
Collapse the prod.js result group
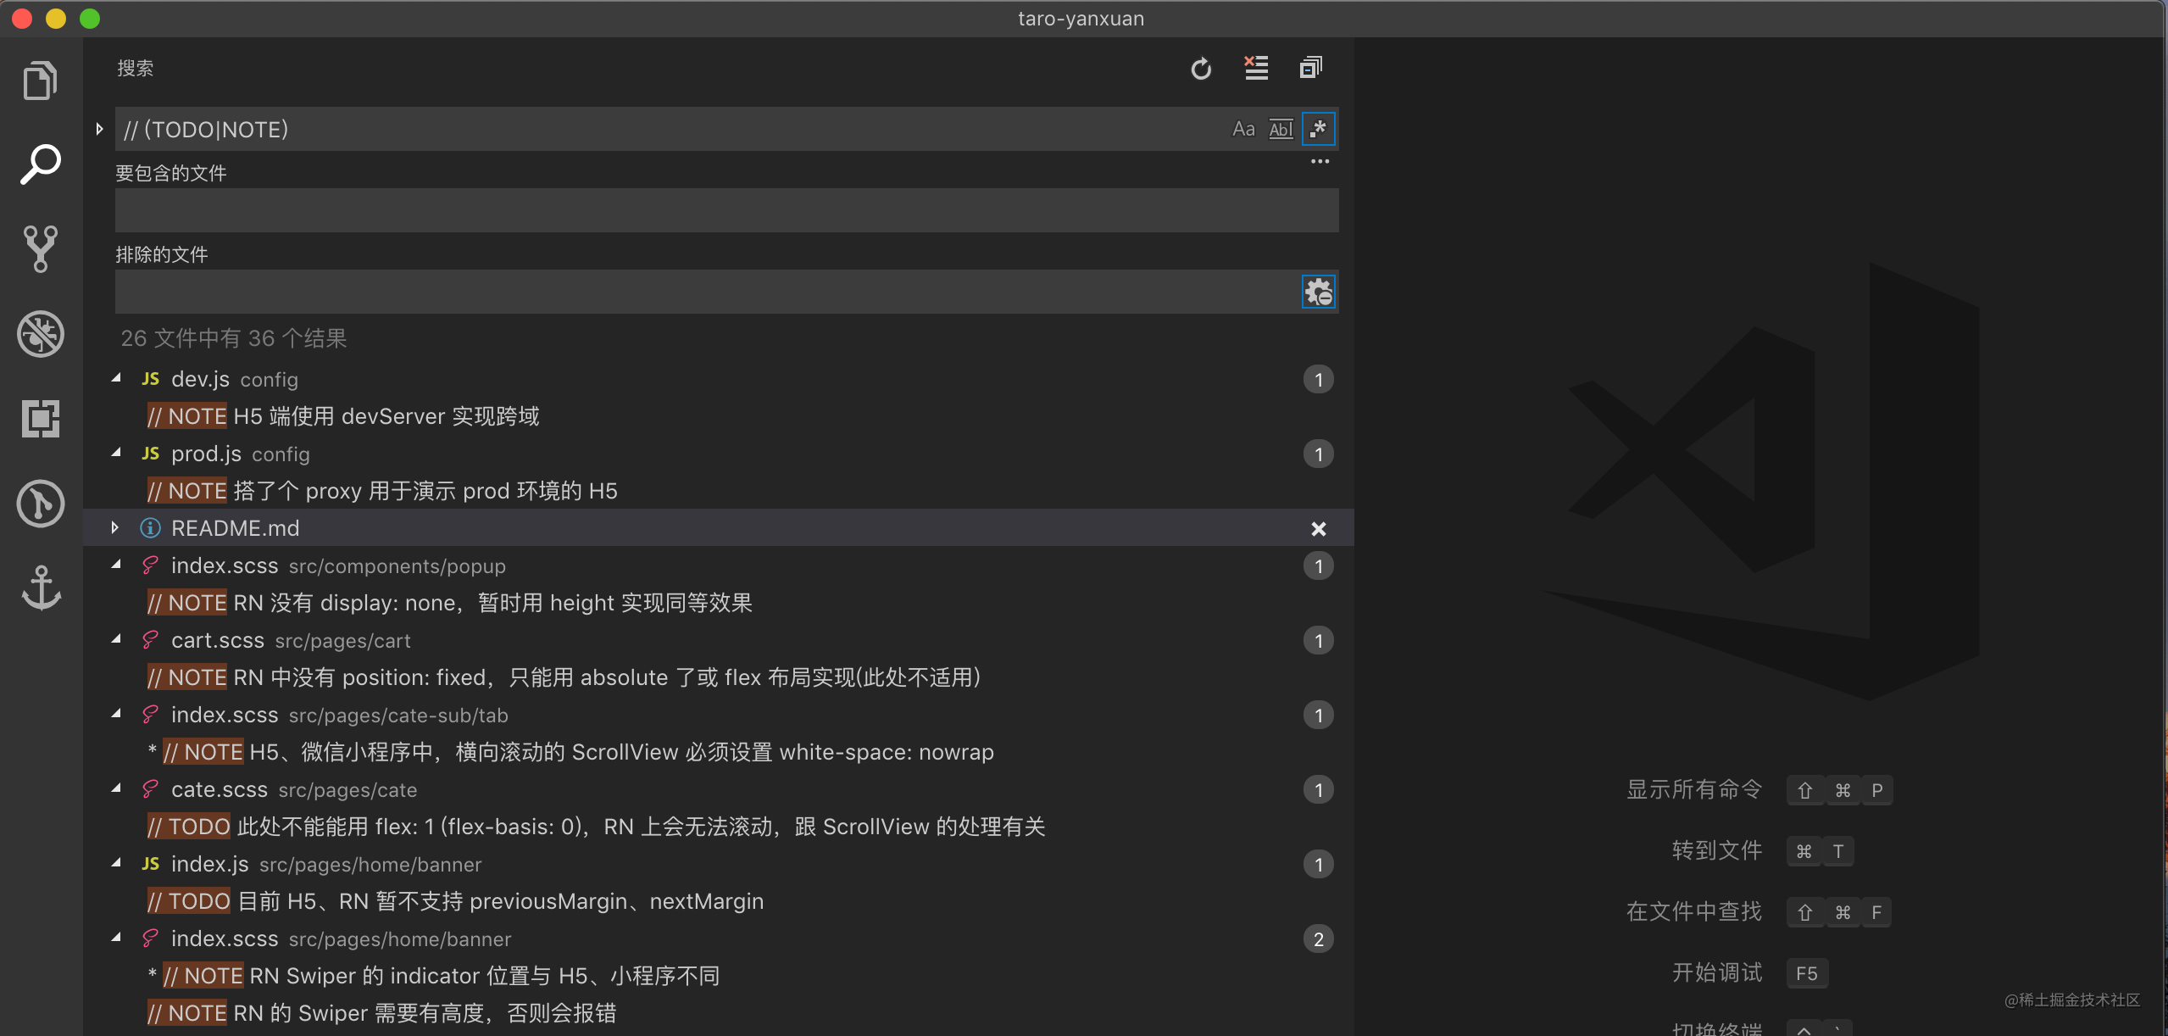(x=117, y=453)
